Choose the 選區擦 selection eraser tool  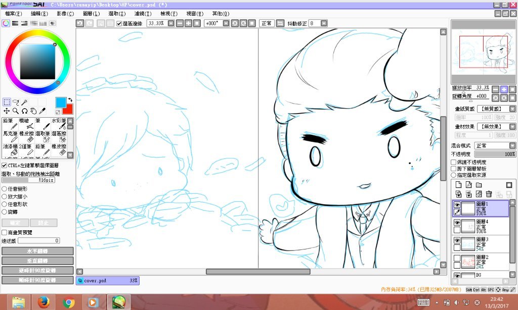click(59, 136)
